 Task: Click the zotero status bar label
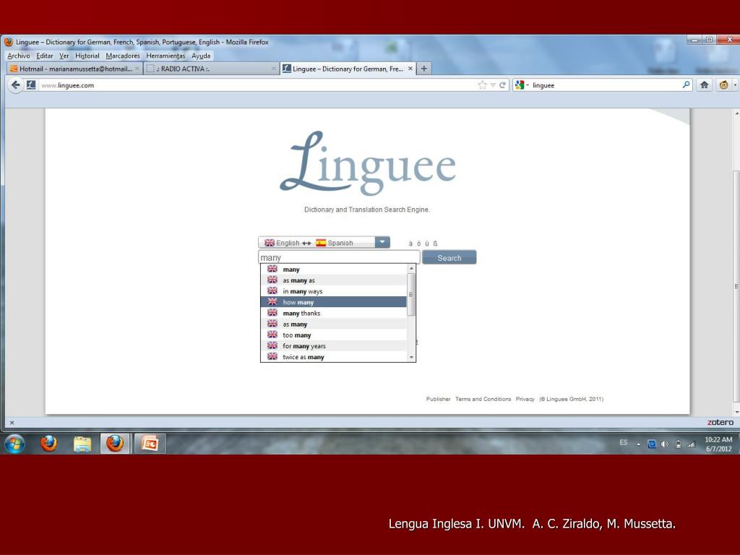pyautogui.click(x=720, y=422)
